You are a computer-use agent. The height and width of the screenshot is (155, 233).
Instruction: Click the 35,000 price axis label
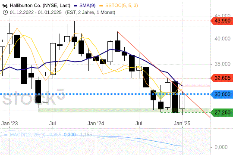click(223, 64)
